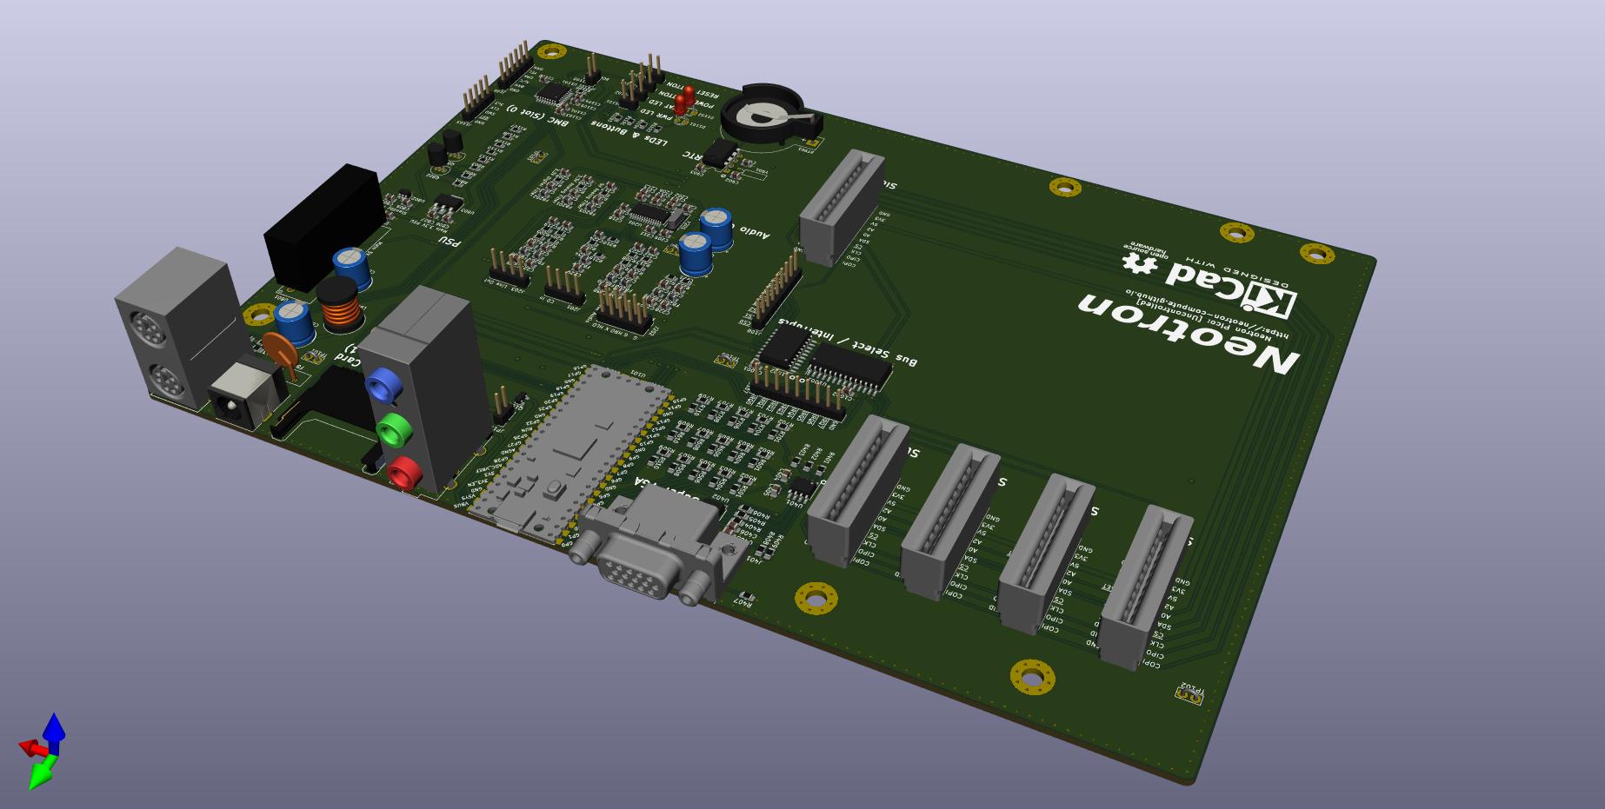This screenshot has height=809, width=1605.
Task: Click the gold mounting hole beside TP102
Action: (1032, 677)
